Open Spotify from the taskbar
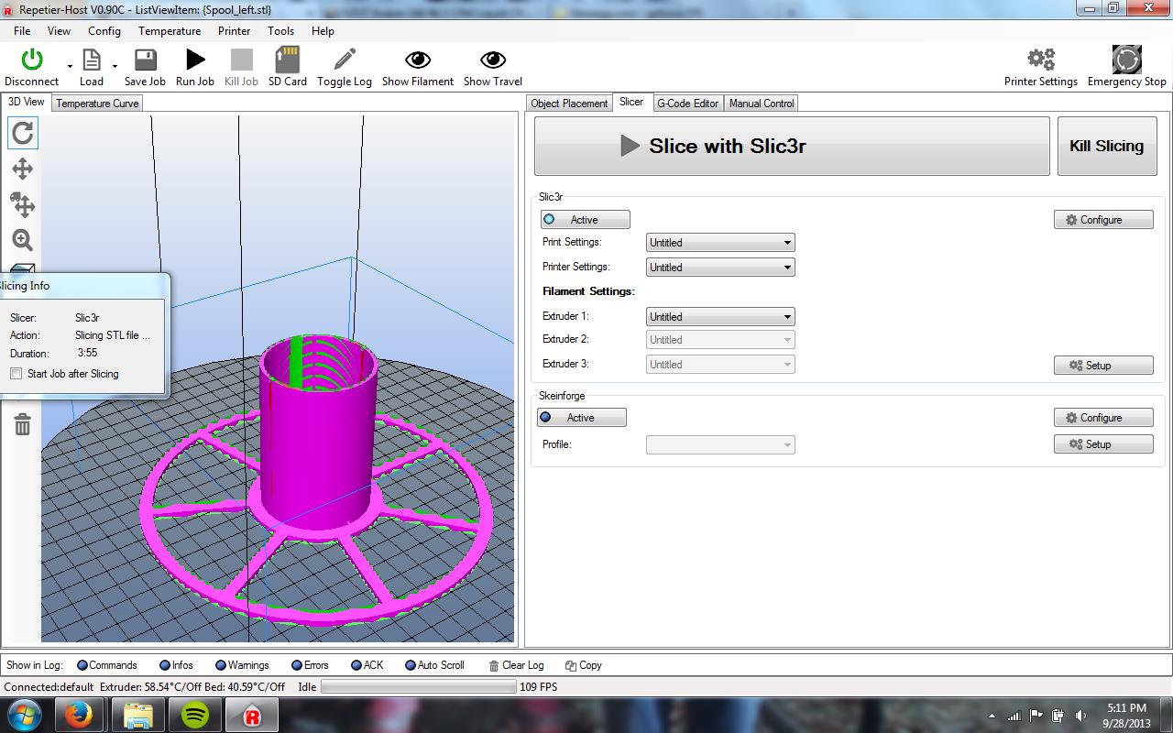This screenshot has height=733, width=1173. [194, 715]
